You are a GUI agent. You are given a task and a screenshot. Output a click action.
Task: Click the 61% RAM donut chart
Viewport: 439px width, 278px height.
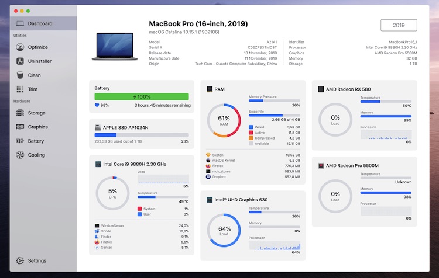224,120
